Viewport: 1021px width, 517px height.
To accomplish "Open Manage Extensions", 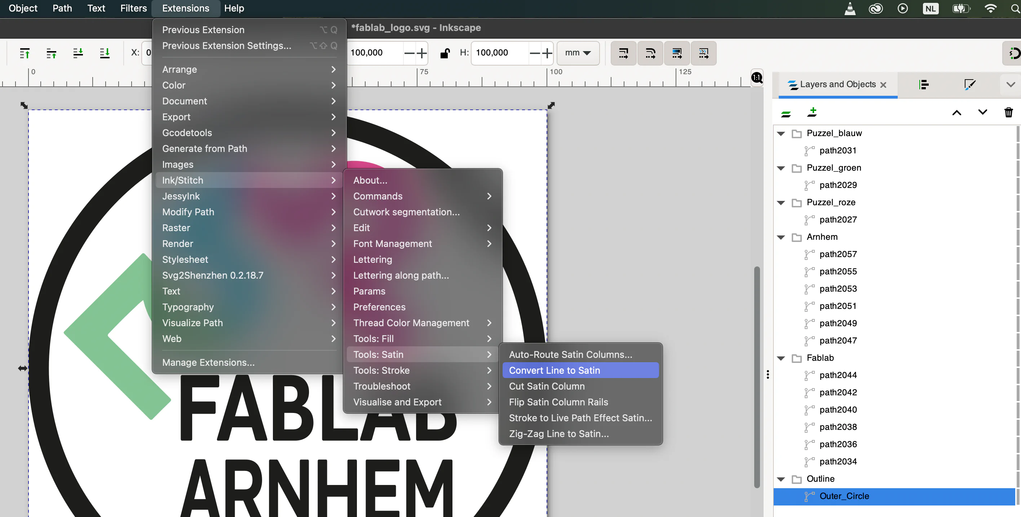I will (x=249, y=362).
